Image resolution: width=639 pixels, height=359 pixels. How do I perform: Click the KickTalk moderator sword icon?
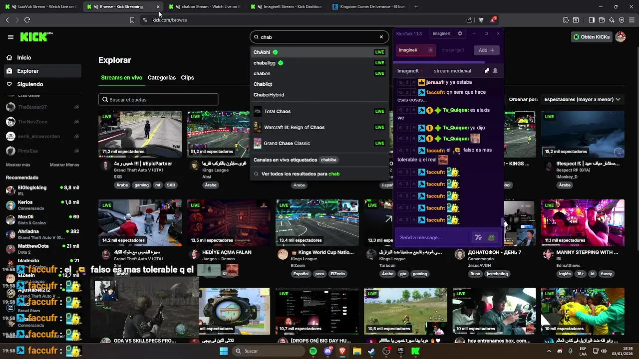tap(487, 71)
